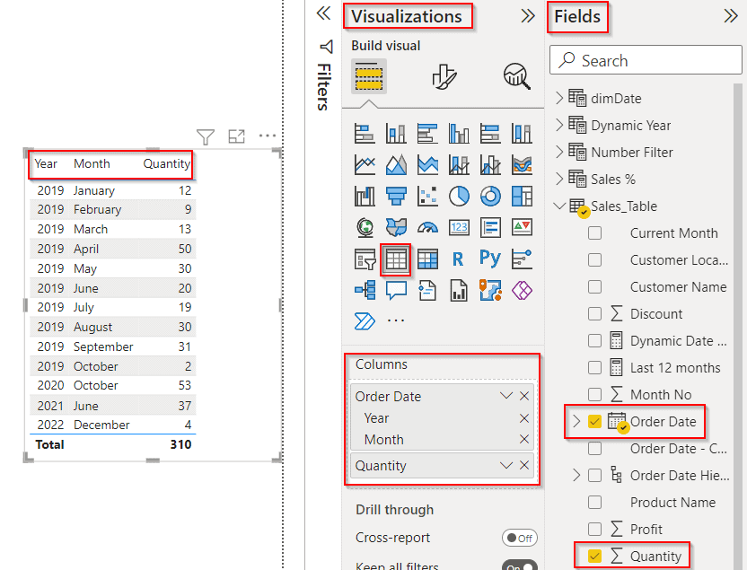Select the Area chart visual
Screen dimensions: 747x570
396,165
